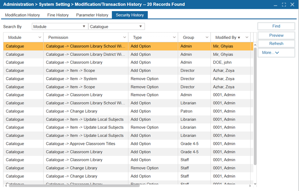Switch to the Fine History tab

pos(58,15)
